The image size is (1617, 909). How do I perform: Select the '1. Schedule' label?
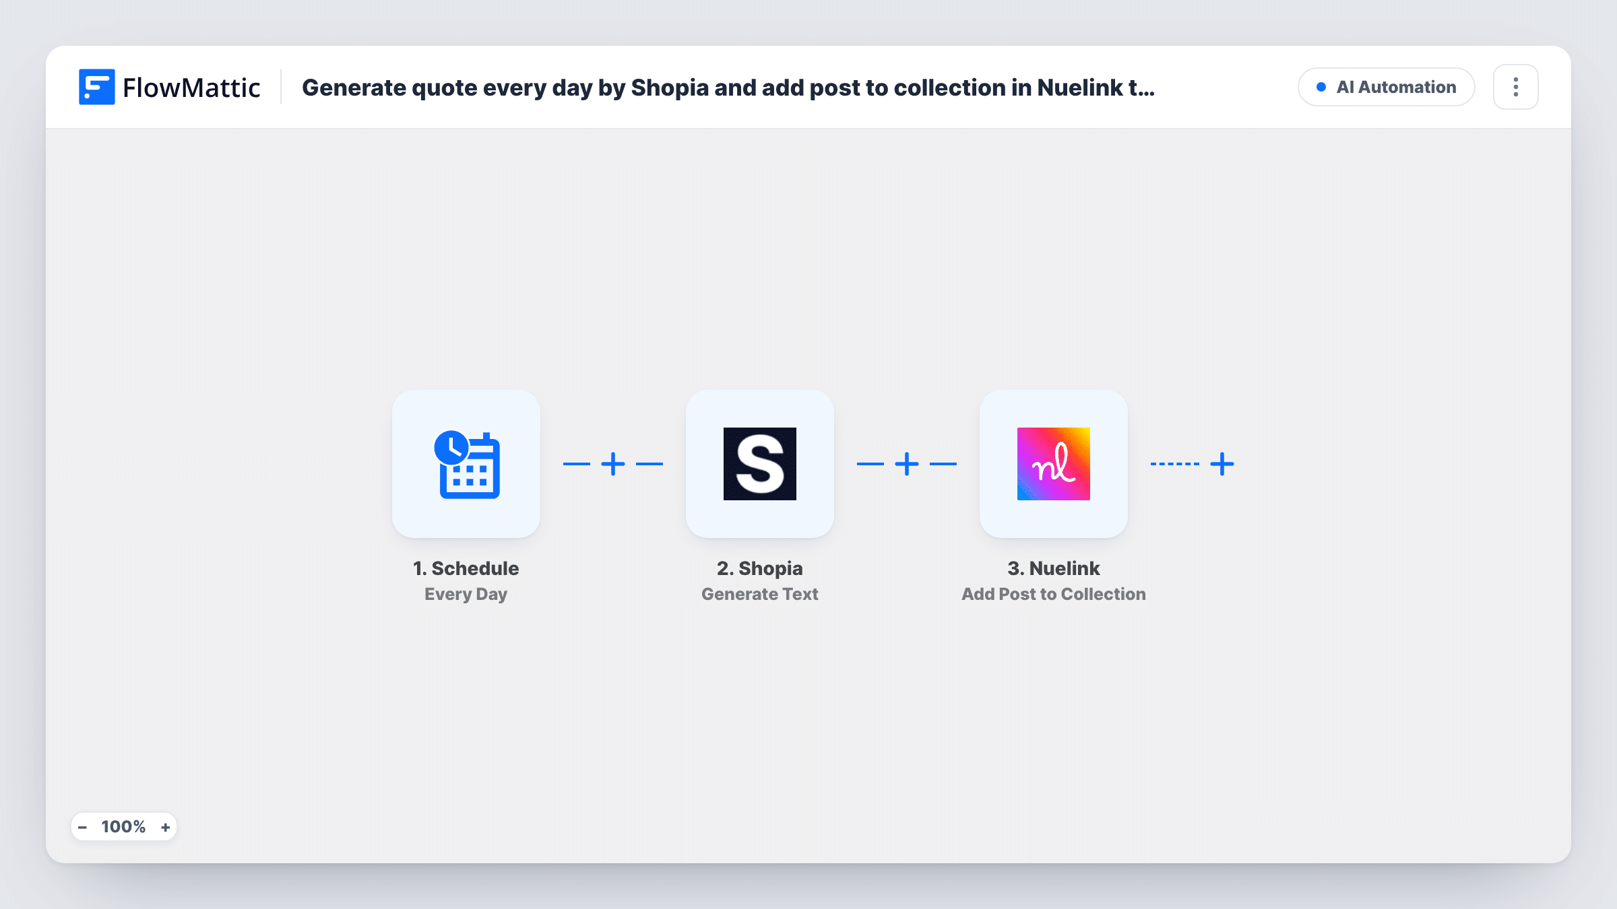466,568
